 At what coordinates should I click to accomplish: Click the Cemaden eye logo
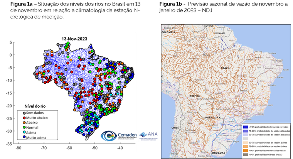coord(109,136)
